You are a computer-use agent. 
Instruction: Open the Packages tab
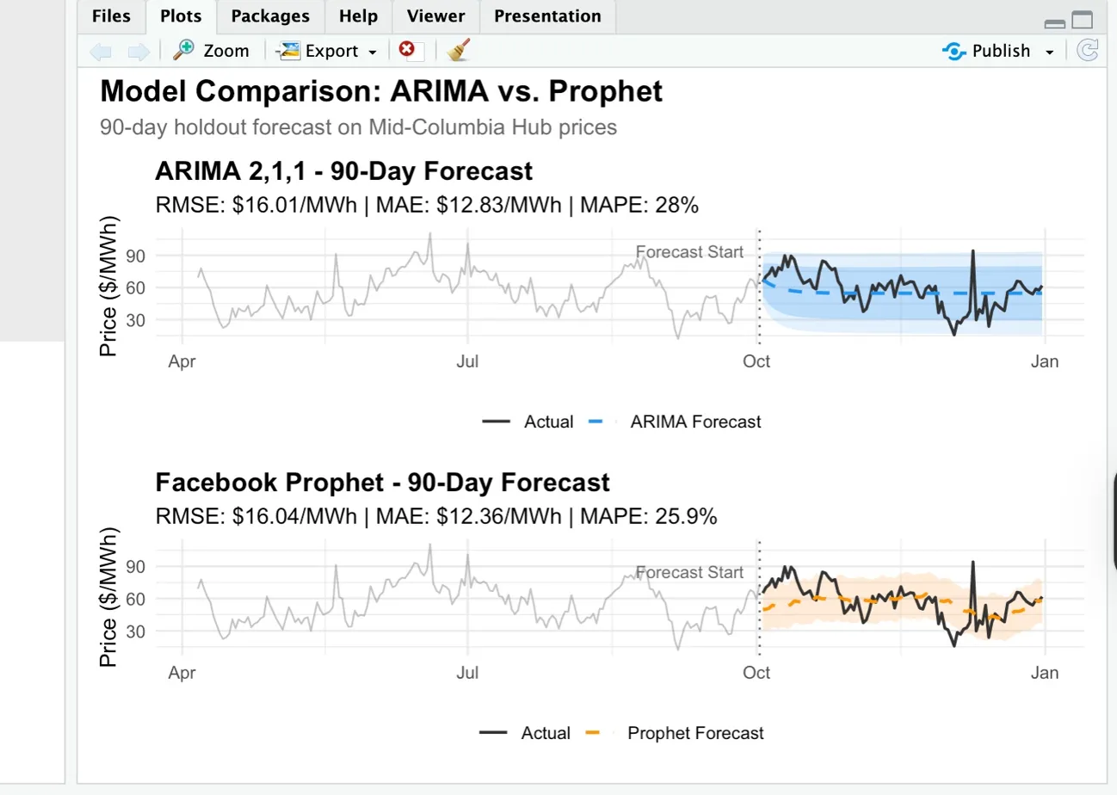(270, 15)
